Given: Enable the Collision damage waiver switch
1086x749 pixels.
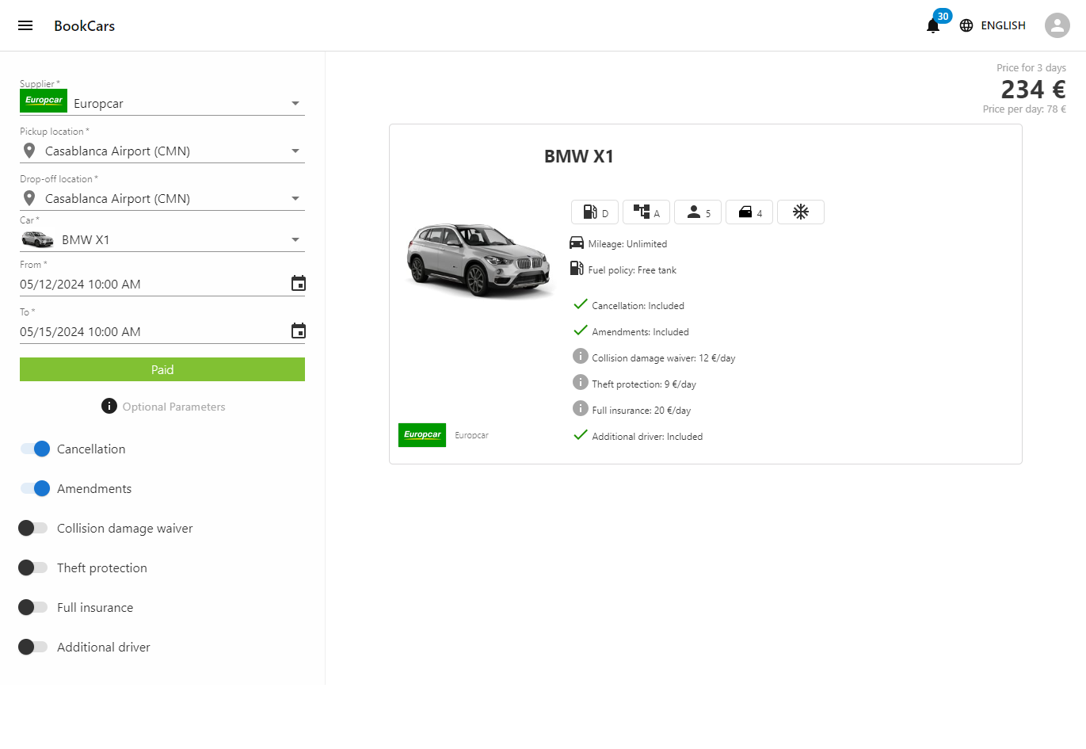Looking at the screenshot, I should tap(33, 528).
